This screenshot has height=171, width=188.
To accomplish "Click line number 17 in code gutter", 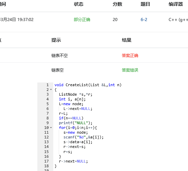I will (x=46, y=161).
